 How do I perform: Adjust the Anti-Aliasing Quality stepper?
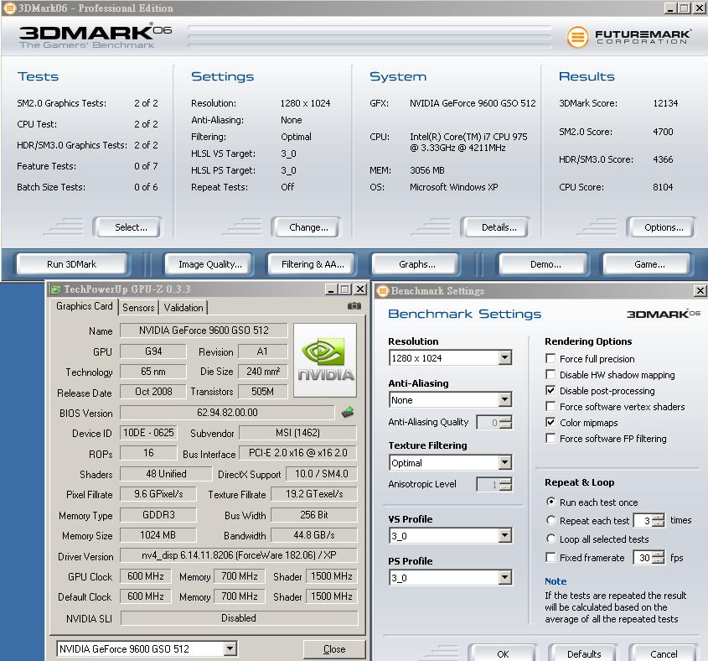[x=506, y=422]
